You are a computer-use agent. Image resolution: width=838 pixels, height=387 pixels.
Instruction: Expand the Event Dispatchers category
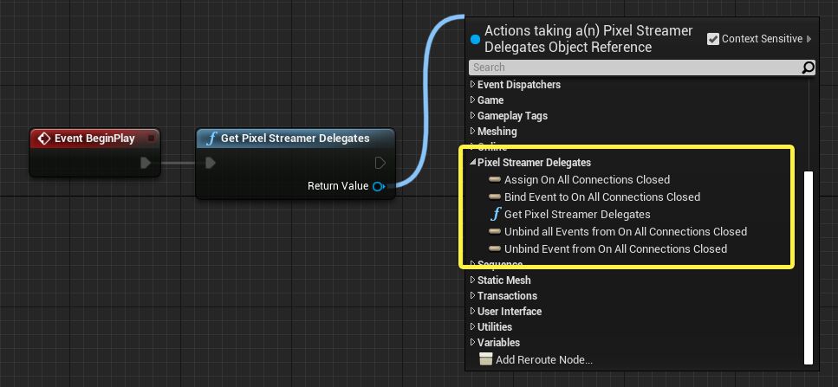click(473, 85)
